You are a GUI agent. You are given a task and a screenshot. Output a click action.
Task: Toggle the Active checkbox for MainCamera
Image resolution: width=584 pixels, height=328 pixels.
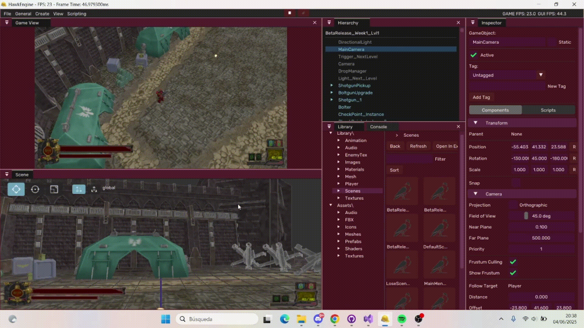474,55
